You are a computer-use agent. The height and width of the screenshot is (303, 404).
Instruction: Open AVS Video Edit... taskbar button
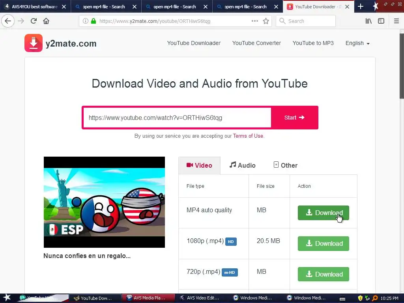coord(202,298)
